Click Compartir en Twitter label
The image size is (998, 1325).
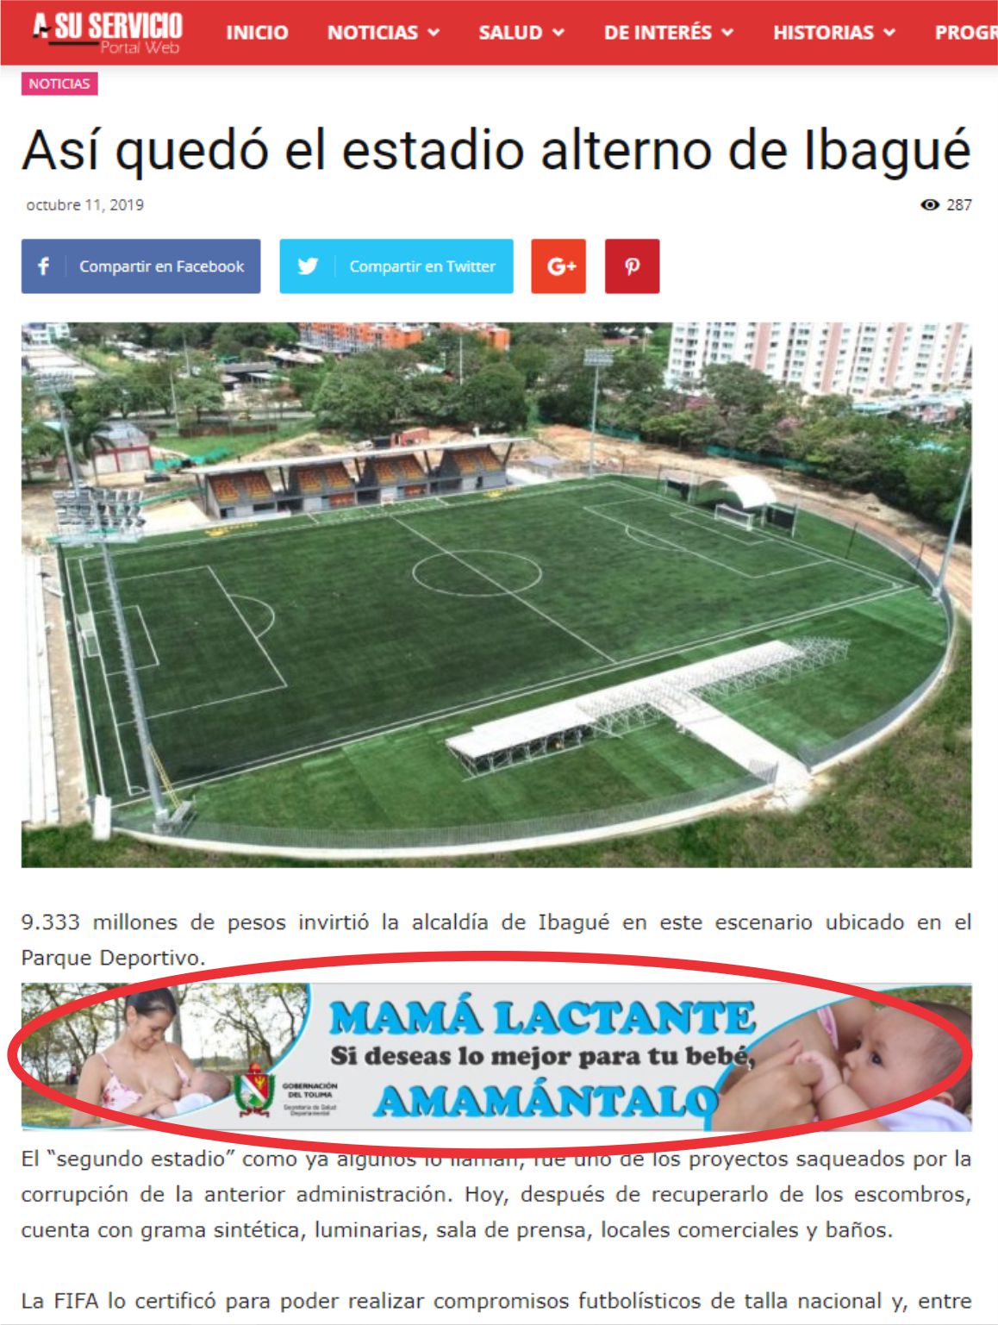coord(422,266)
